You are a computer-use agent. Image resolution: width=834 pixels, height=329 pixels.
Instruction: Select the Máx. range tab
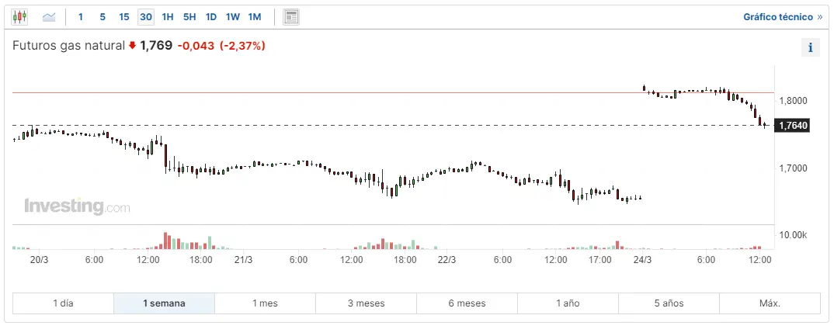[x=770, y=303]
